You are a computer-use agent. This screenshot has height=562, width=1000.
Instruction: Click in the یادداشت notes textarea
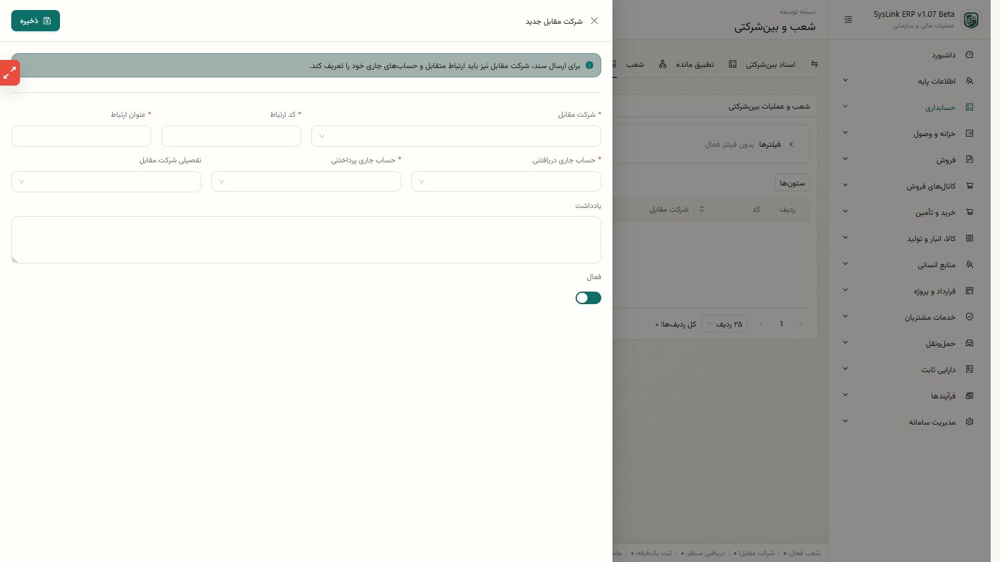click(306, 240)
